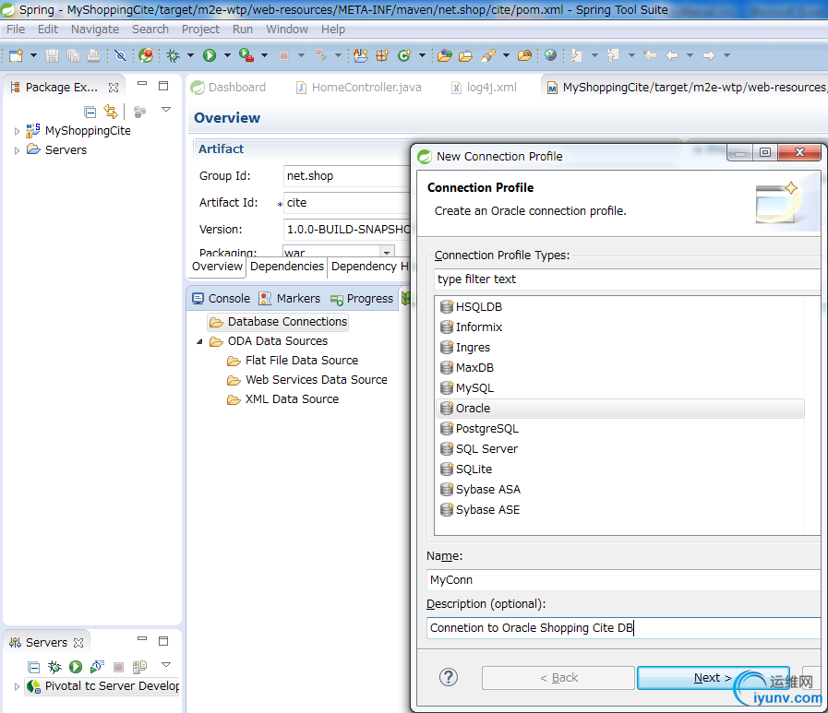Image resolution: width=828 pixels, height=713 pixels.
Task: Click the Save All toolbar icon
Action: [x=73, y=55]
